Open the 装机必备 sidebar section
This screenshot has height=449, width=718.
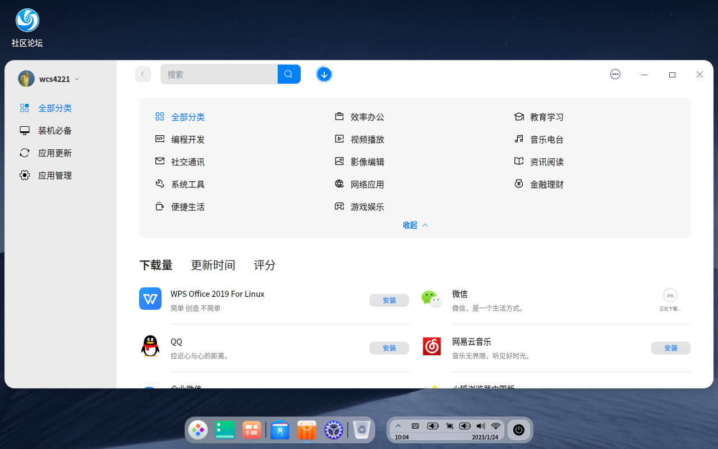coord(54,130)
